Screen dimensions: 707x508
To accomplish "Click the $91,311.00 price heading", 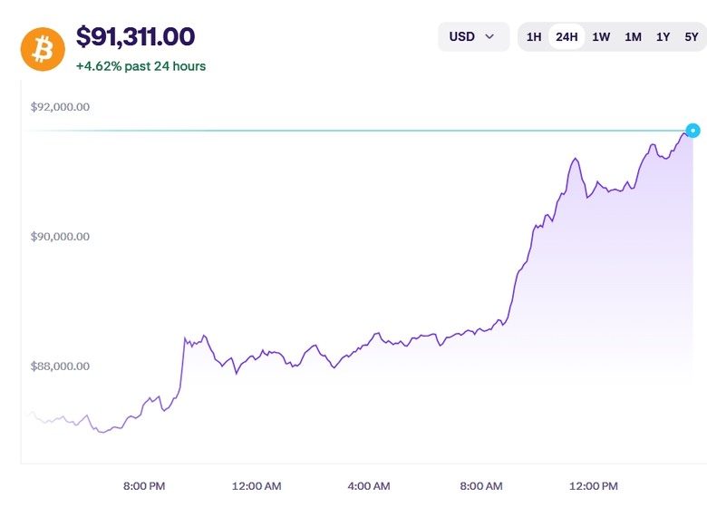I will click(x=135, y=36).
